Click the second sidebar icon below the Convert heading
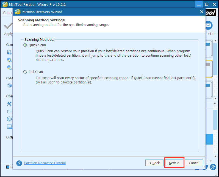 [9, 60]
